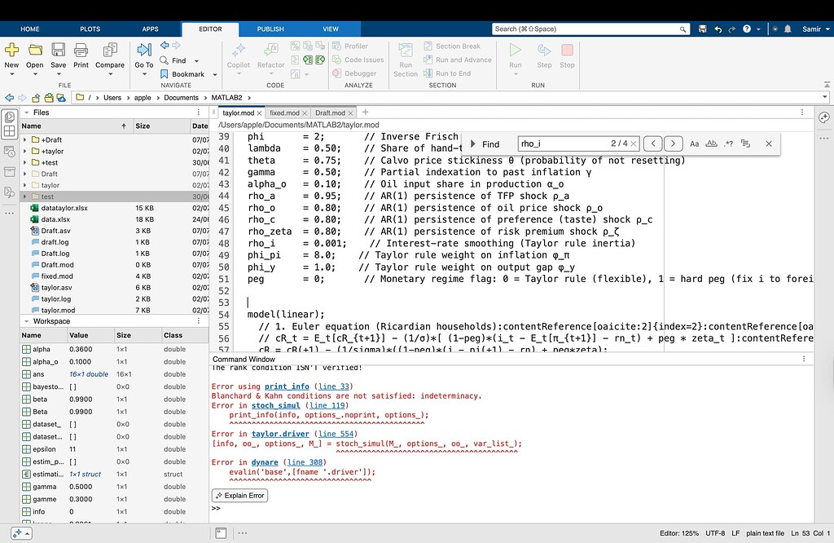Screen dimensions: 834x543
Task: Click the magic wand icon in status bar
Action: [16, 533]
